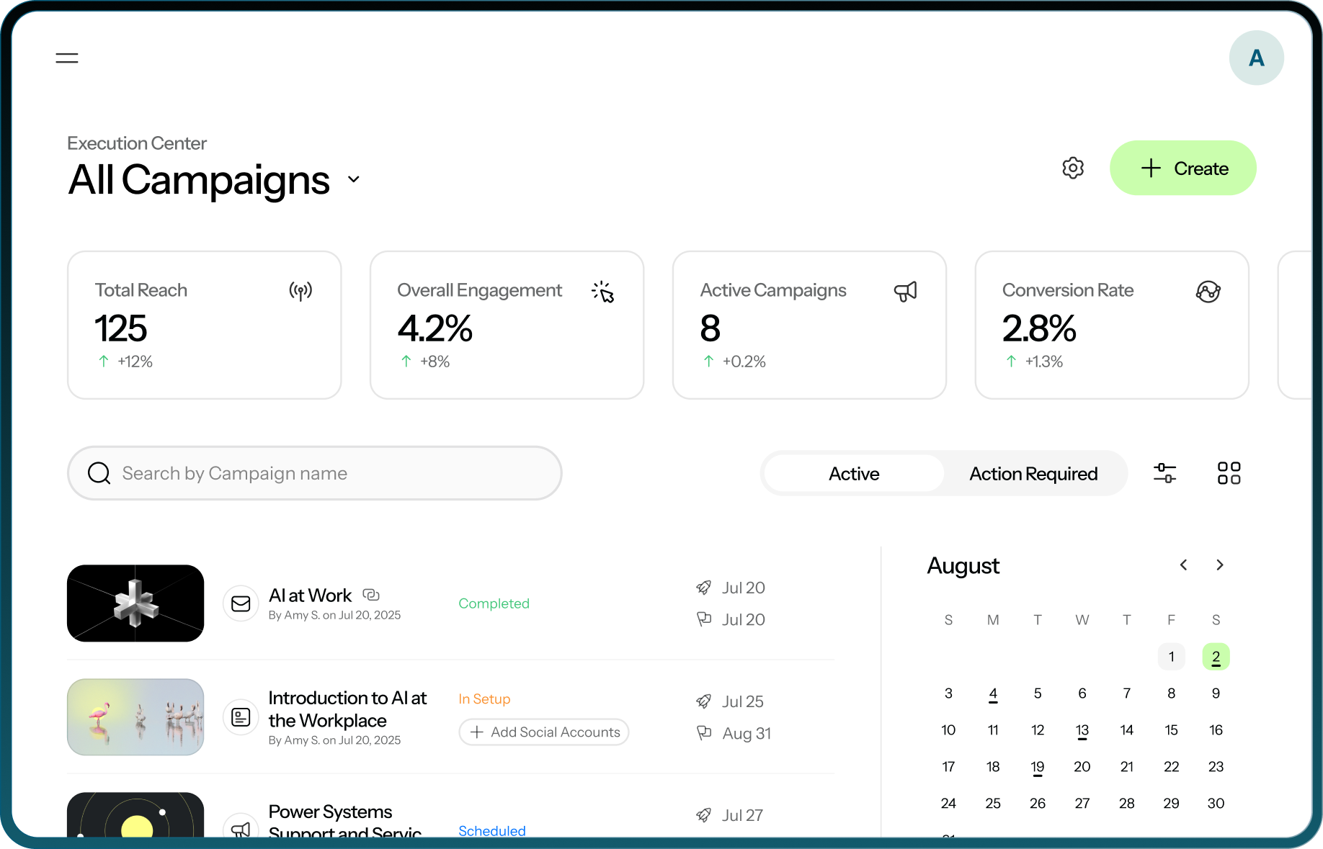Select August 1 on calendar

point(1171,657)
